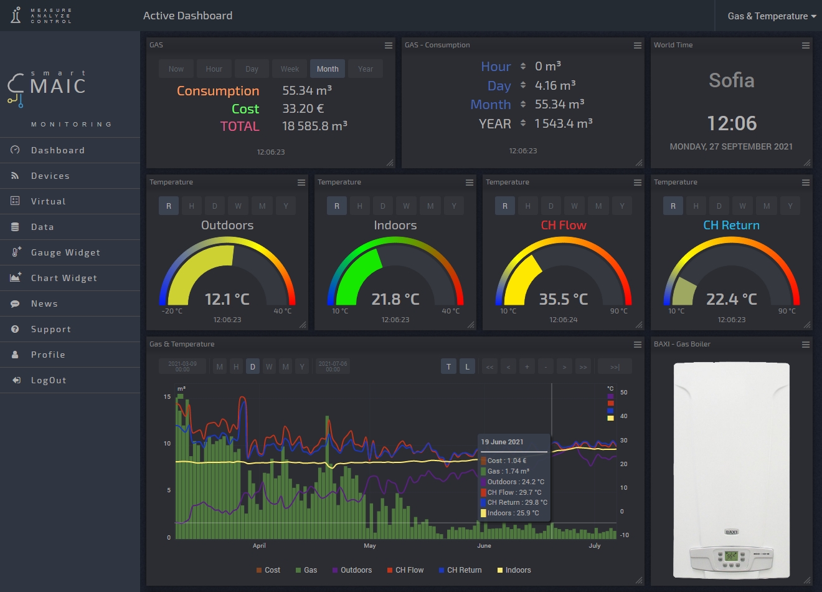Screen dimensions: 822x592
Task: Open the GAS panel hamburger menu
Action: tap(388, 45)
